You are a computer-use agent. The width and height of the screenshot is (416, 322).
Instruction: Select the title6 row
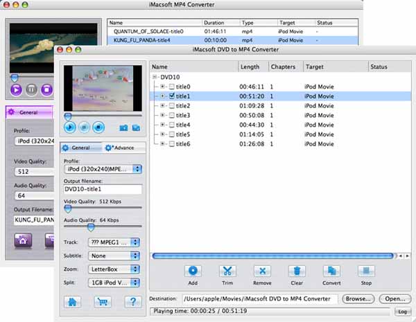[280, 144]
